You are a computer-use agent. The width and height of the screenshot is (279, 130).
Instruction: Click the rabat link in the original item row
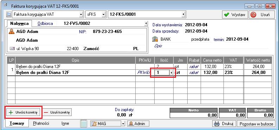pyautogui.click(x=194, y=67)
